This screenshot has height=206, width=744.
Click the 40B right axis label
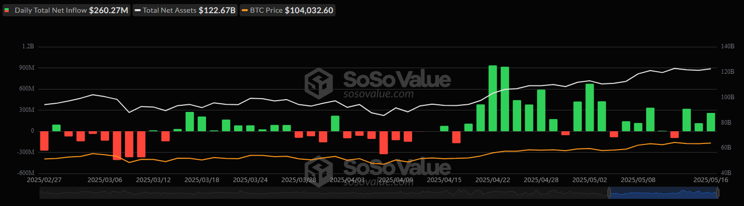pyautogui.click(x=727, y=173)
